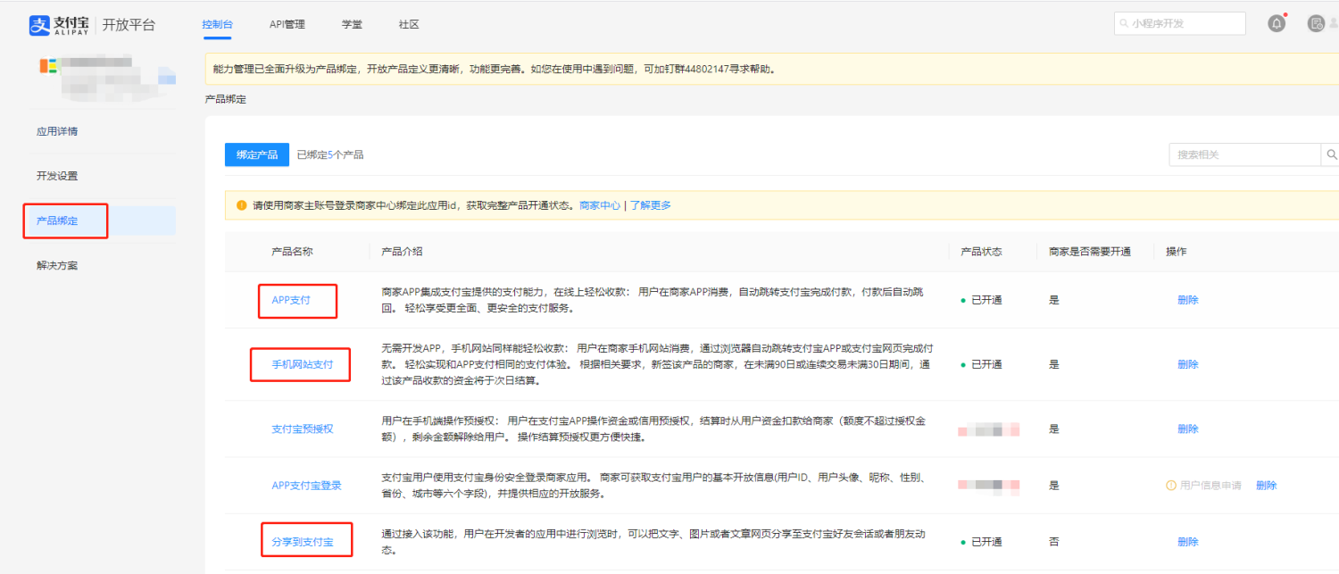
Task: Switch to the 控制台 tab
Action: click(217, 24)
